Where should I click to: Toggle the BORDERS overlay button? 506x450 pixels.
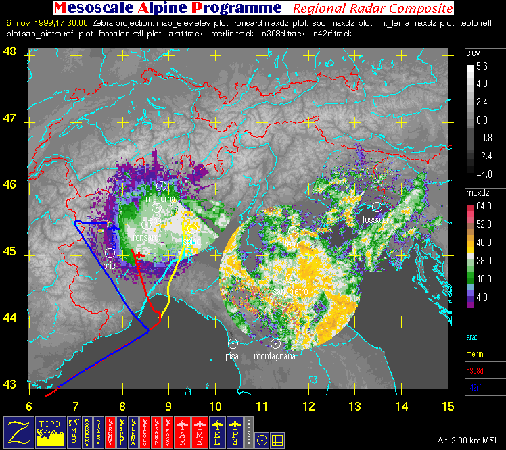coord(87,432)
